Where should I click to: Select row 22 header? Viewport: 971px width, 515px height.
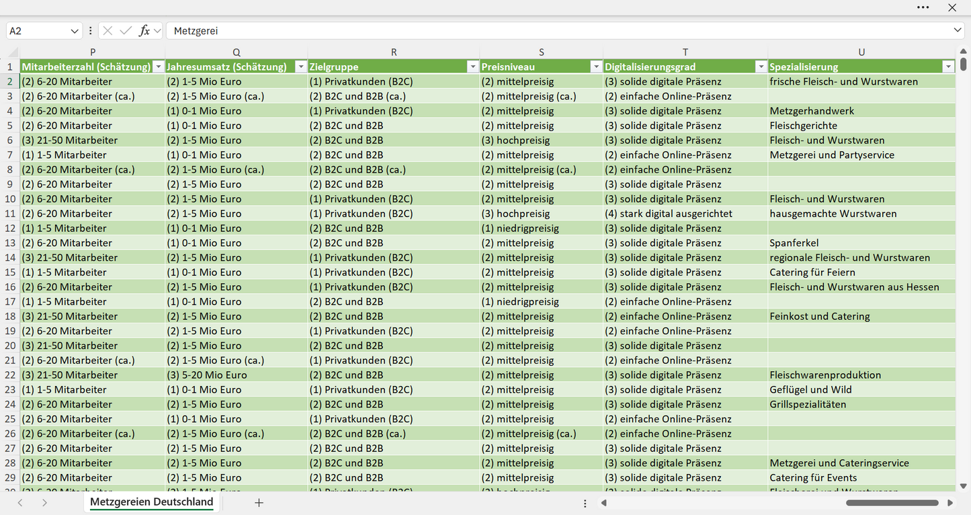pos(10,375)
